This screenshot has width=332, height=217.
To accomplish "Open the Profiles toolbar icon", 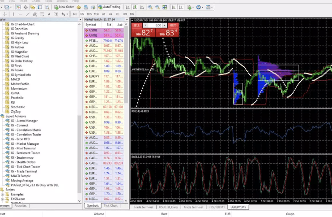I will tap(7, 7).
